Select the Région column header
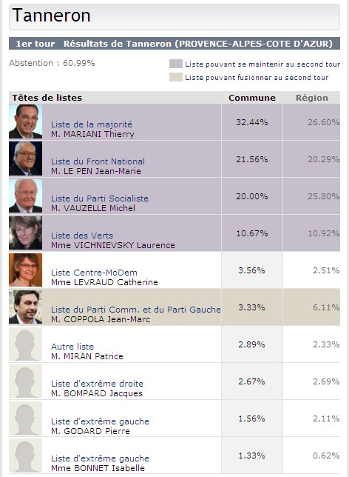This screenshot has height=477, width=349. pos(312,98)
